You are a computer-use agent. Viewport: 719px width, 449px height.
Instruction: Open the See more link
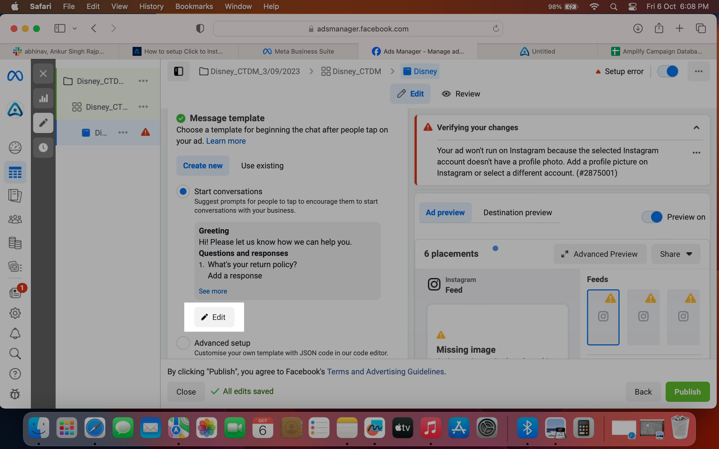point(213,291)
